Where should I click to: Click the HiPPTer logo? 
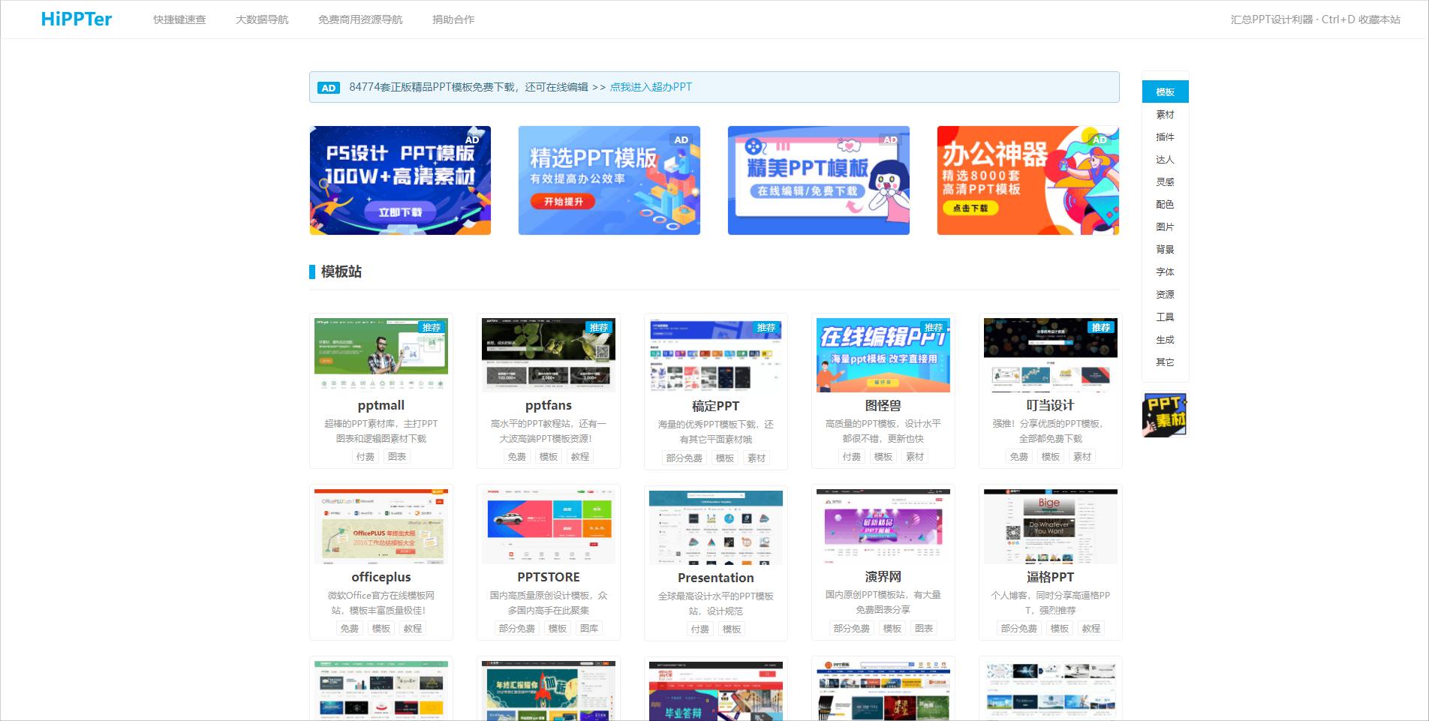tap(76, 19)
